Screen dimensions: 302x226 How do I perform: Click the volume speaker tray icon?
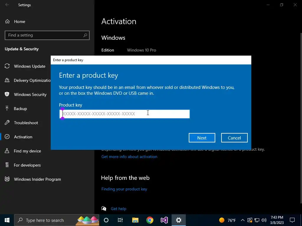(264, 220)
